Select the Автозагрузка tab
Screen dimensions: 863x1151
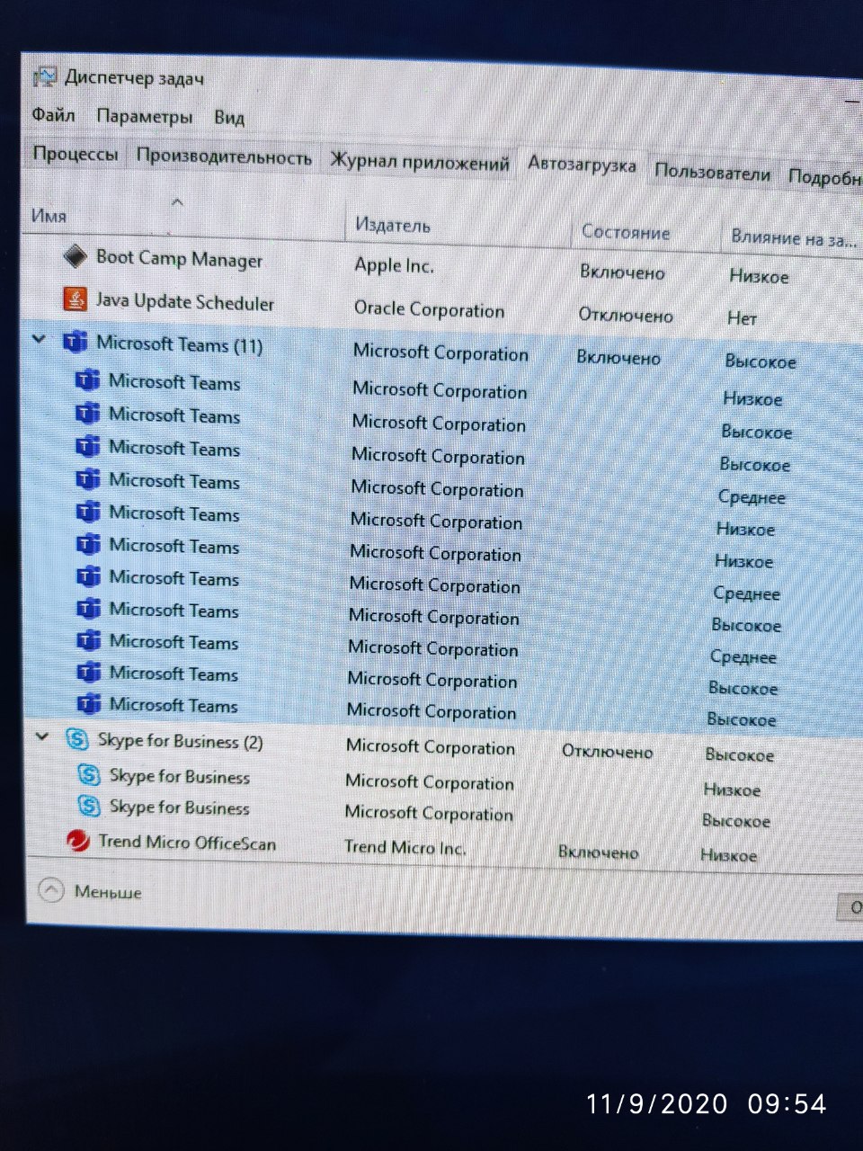[x=582, y=165]
